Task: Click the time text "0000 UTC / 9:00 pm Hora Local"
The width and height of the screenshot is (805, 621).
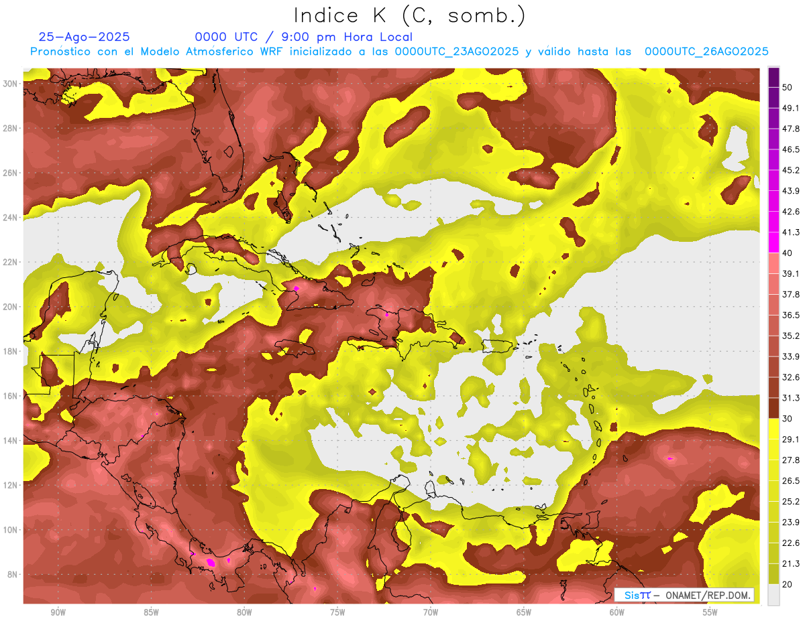Action: [x=303, y=37]
